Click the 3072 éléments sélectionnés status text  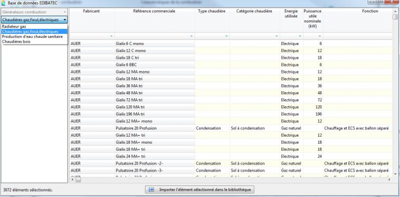[x=28, y=190]
